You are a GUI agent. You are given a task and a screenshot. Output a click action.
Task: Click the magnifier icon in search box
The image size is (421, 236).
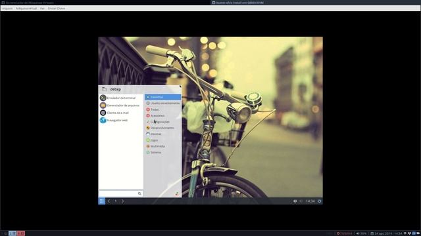coord(139,193)
